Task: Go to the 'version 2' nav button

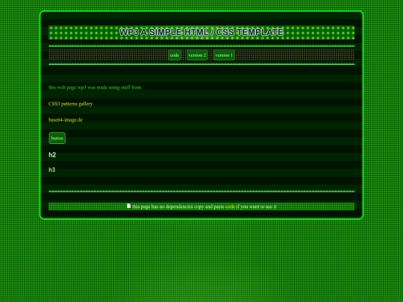Action: click(197, 55)
